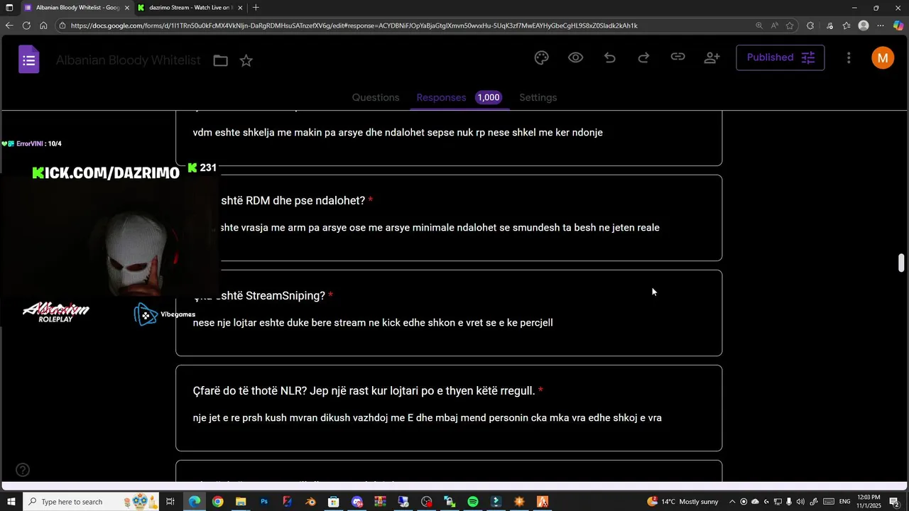
Task: Open the browser Settings and more menu
Action: coord(881,26)
